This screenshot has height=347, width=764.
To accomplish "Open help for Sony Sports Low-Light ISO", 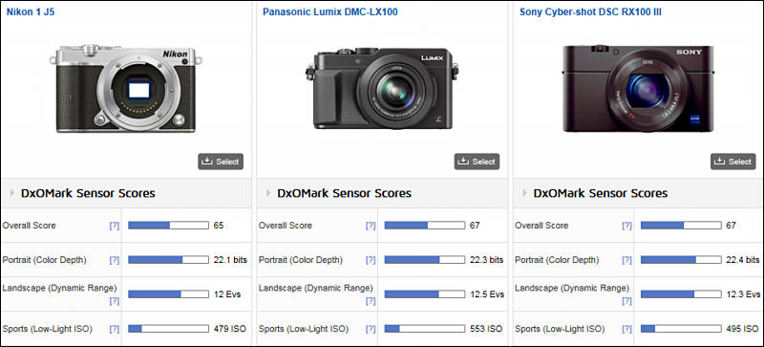I will (x=626, y=329).
